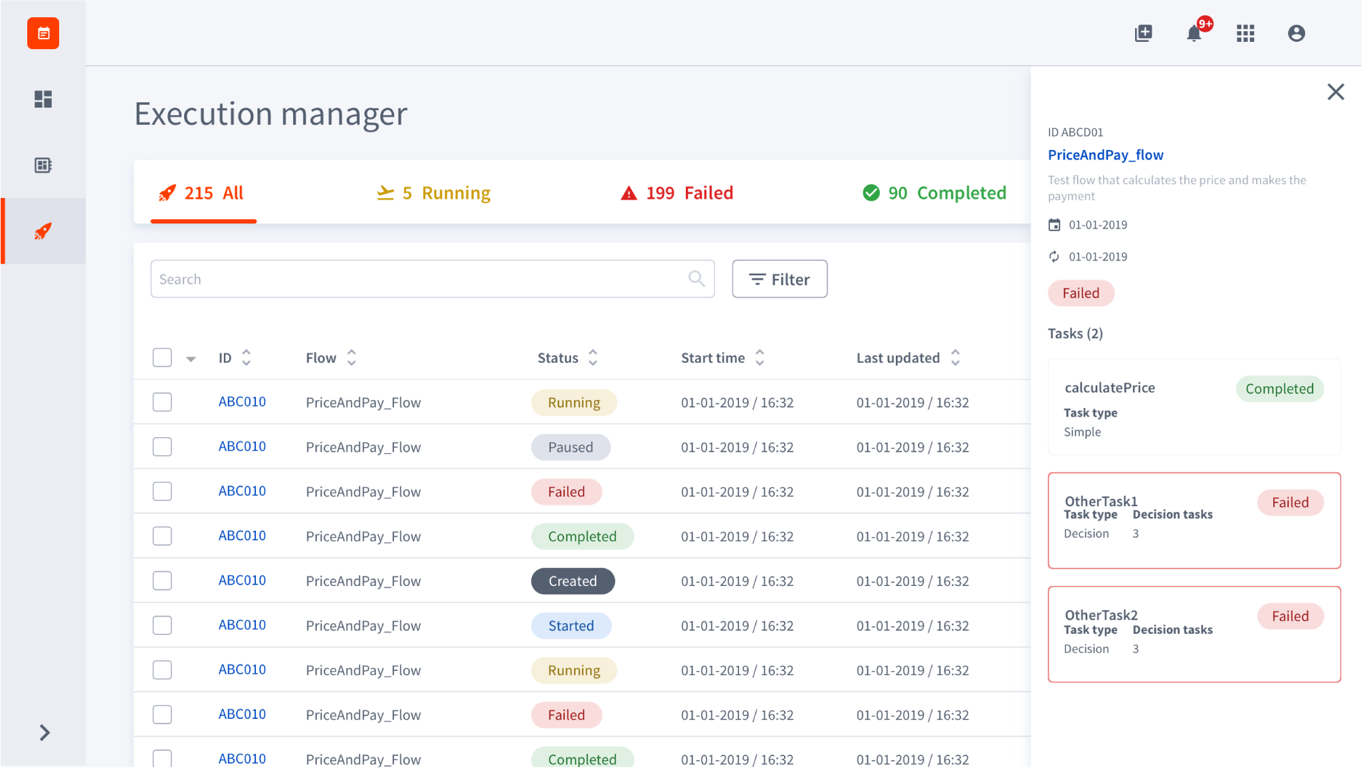Check the second Failed row checkbox
This screenshot has width=1363, height=768.
tap(162, 714)
